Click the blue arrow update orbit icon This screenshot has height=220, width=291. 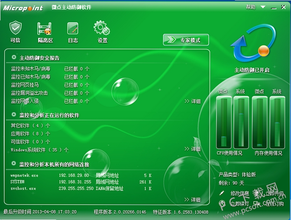tap(253, 44)
